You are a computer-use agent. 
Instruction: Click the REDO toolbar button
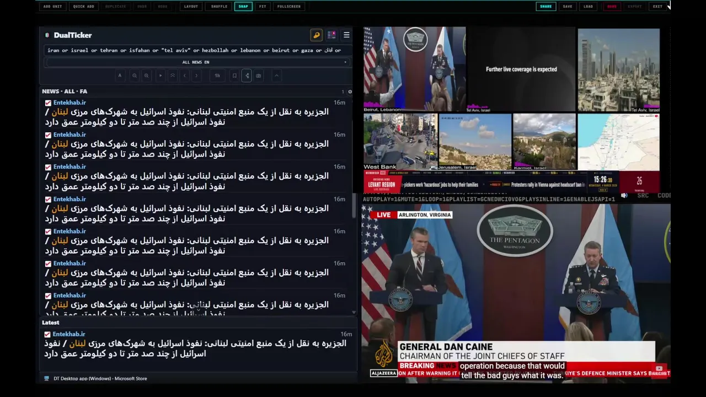click(163, 7)
